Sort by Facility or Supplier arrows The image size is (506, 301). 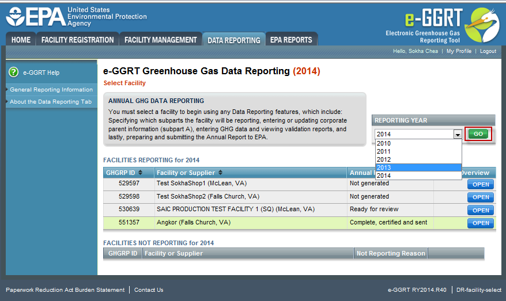(x=220, y=173)
